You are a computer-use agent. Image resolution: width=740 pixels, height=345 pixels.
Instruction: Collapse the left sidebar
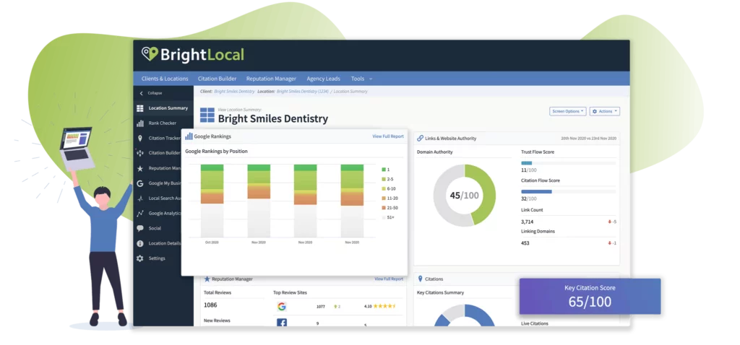151,93
